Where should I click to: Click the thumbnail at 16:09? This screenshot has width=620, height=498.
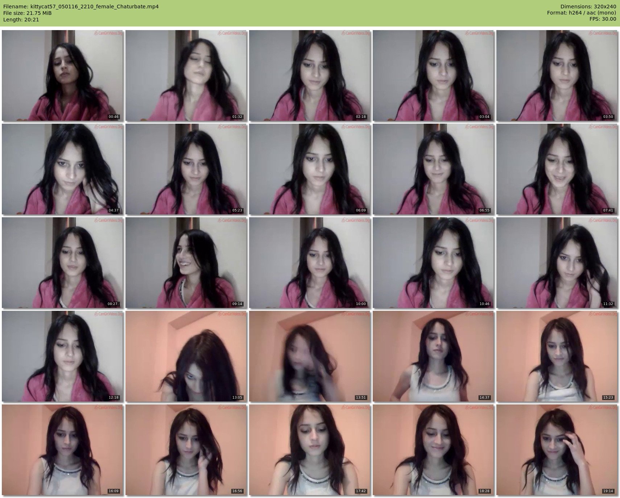coord(62,450)
